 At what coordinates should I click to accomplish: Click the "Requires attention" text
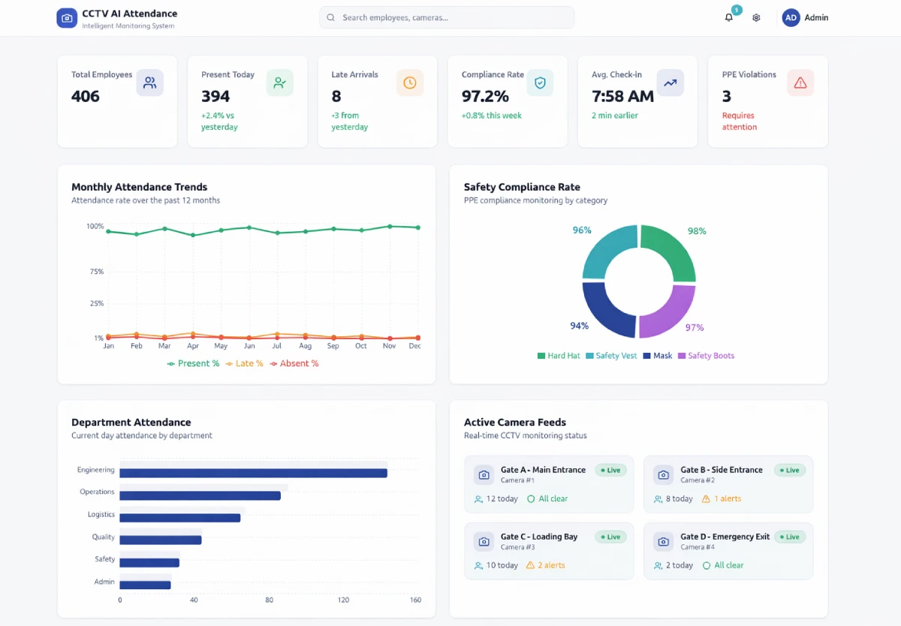tap(740, 122)
